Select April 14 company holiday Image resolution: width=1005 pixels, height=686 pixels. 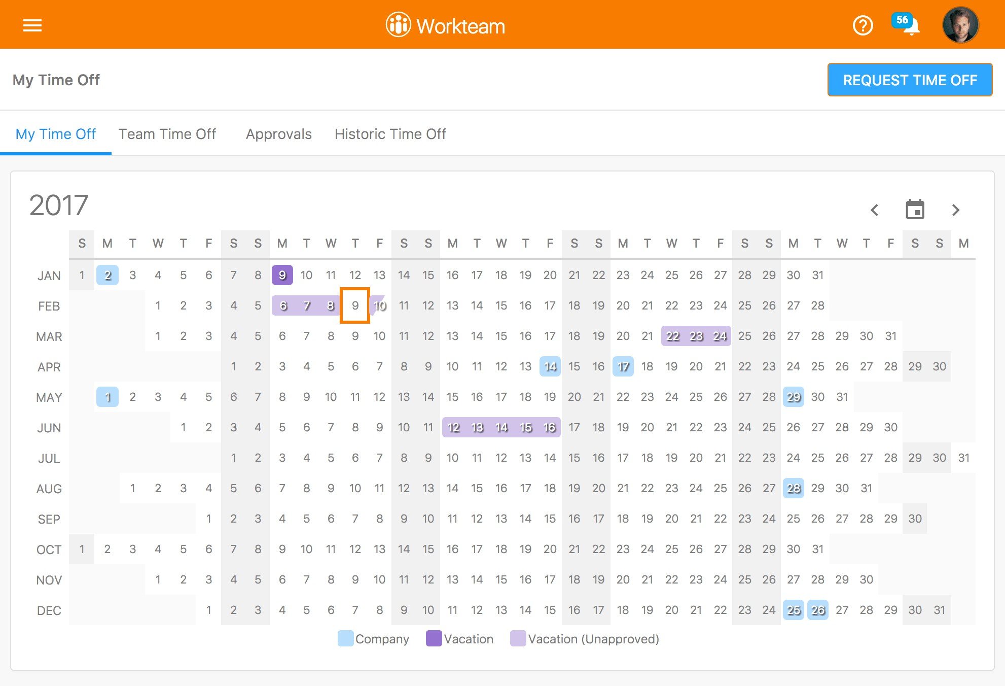click(x=550, y=366)
